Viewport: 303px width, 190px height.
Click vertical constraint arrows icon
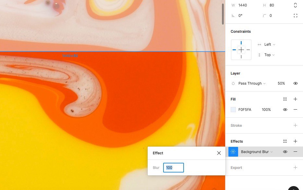[259, 55]
